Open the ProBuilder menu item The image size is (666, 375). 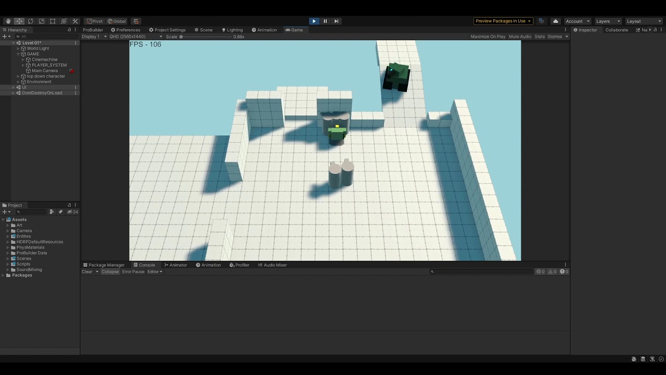pyautogui.click(x=92, y=30)
